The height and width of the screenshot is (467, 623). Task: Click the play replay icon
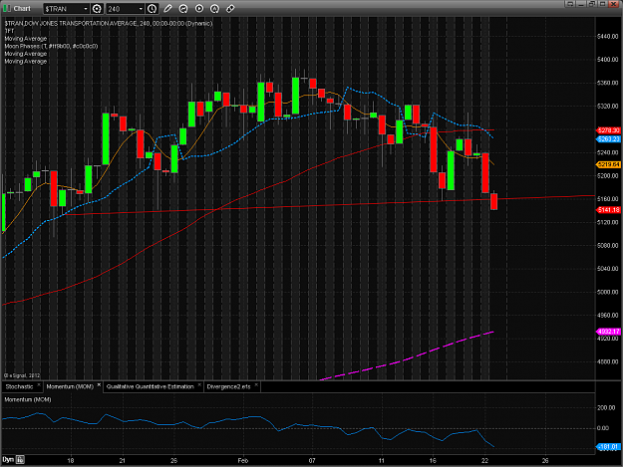pyautogui.click(x=199, y=9)
